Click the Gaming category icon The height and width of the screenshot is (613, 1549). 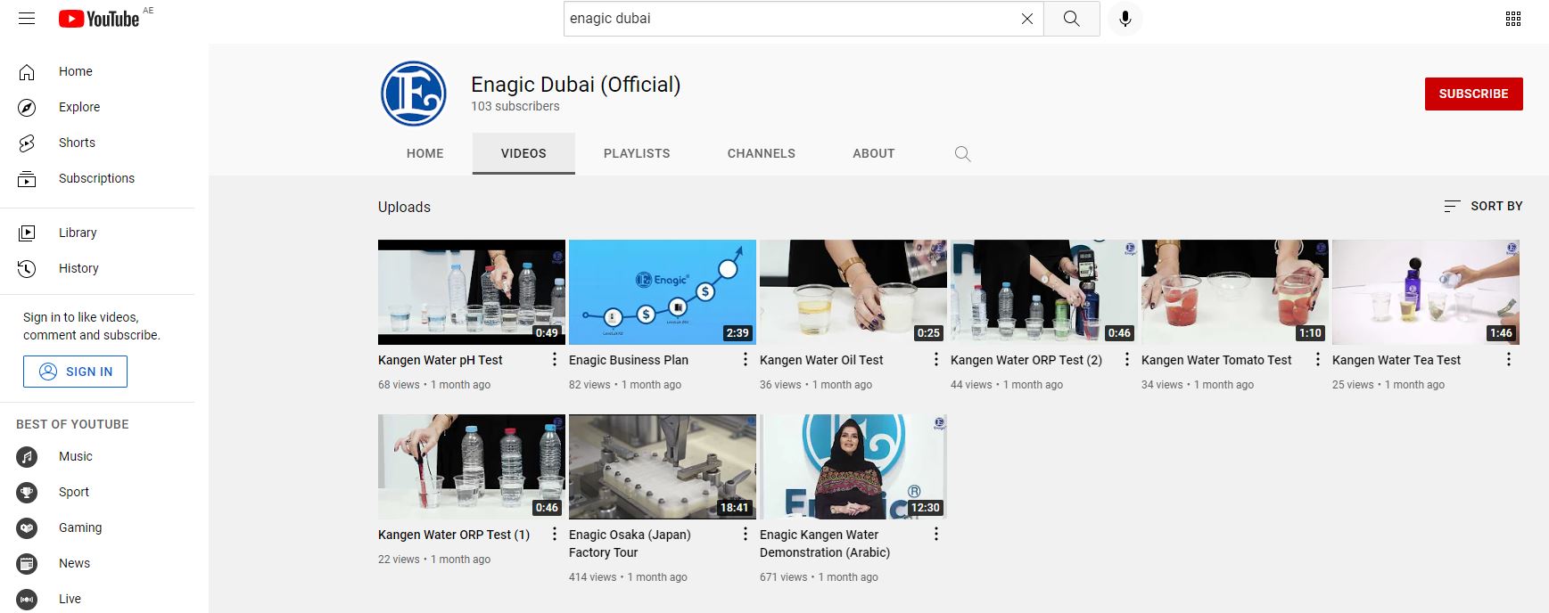tap(28, 527)
